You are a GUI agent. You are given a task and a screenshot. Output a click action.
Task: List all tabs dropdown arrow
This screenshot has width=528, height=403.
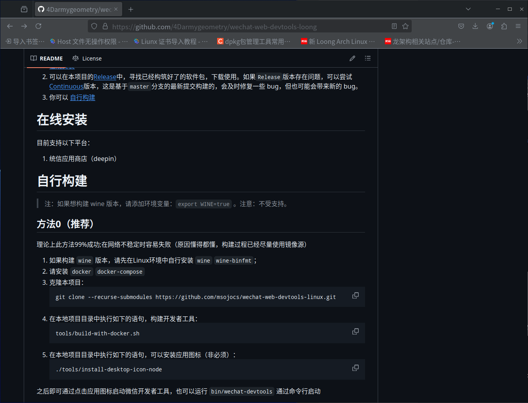[468, 9]
